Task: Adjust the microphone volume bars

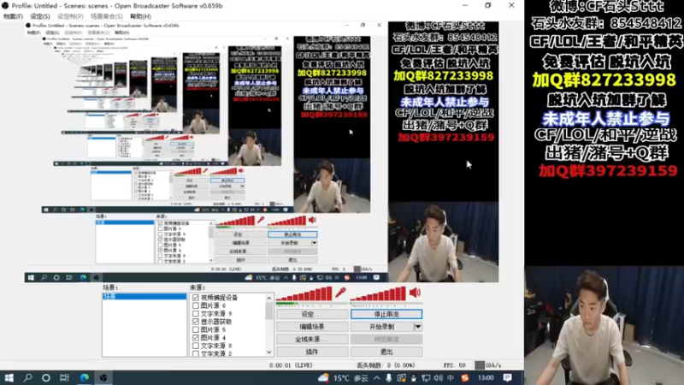Action: click(304, 293)
